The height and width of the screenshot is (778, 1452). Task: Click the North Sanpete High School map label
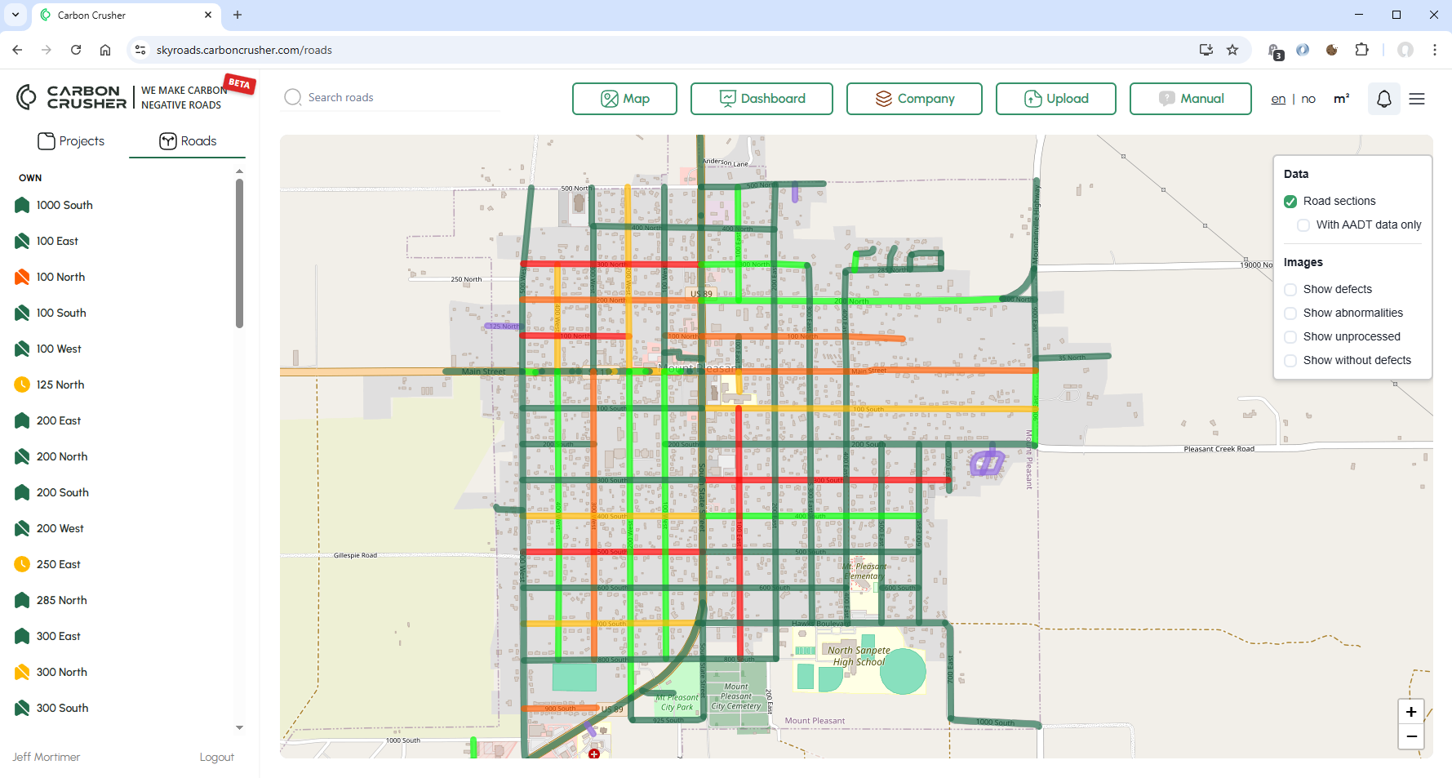tap(859, 656)
